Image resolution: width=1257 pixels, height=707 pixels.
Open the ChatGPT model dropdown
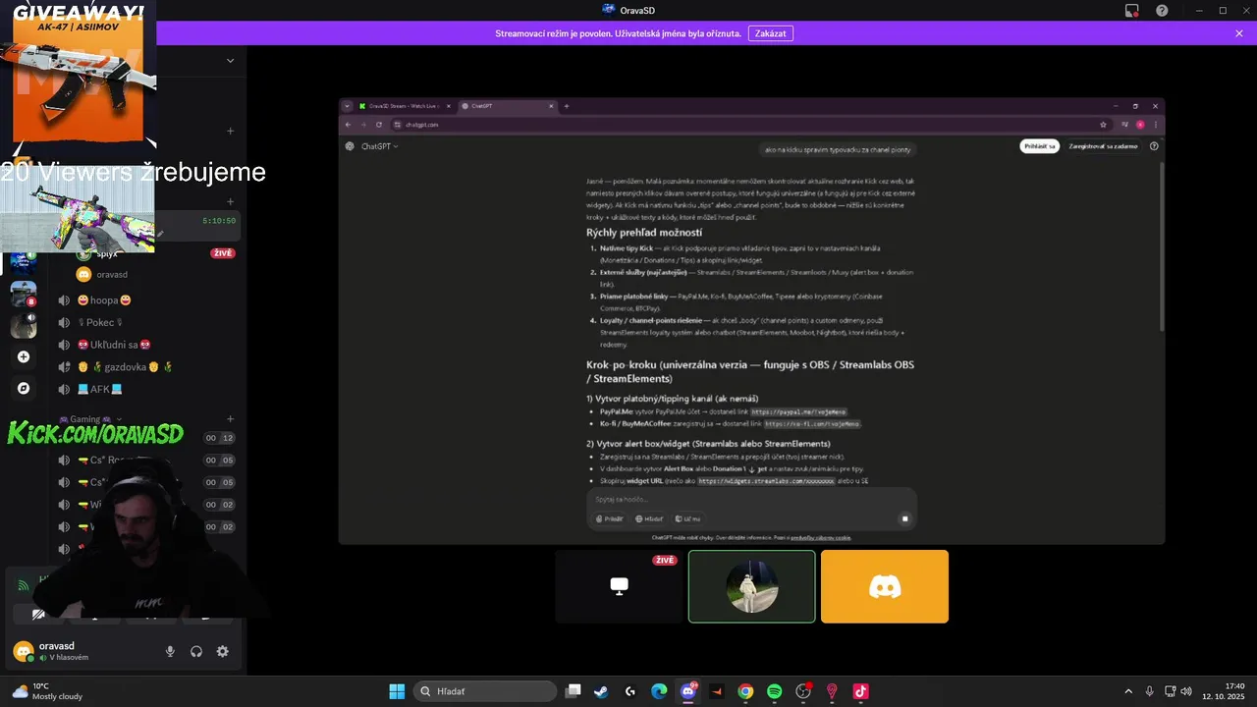pos(379,146)
